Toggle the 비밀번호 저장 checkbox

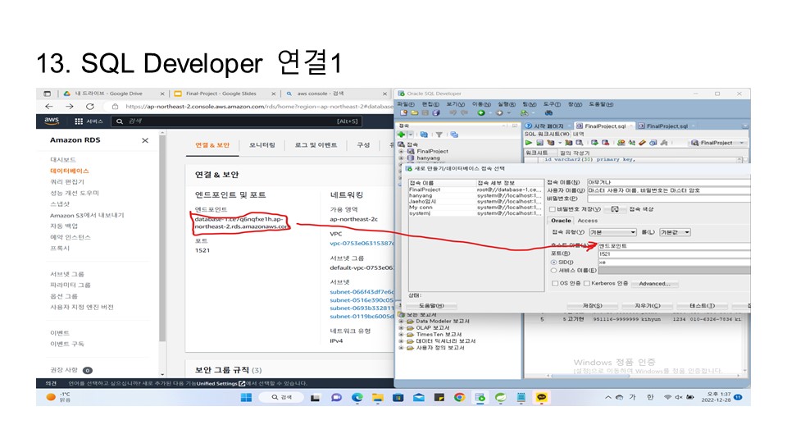click(x=553, y=209)
